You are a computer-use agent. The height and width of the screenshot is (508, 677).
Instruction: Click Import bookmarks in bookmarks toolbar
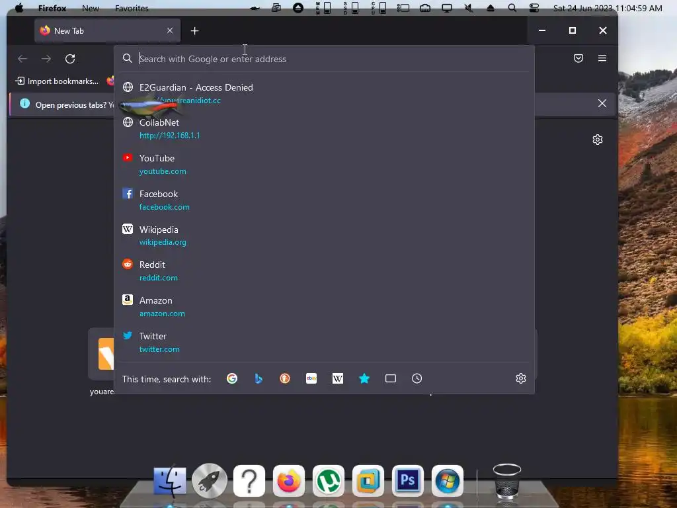click(x=57, y=81)
